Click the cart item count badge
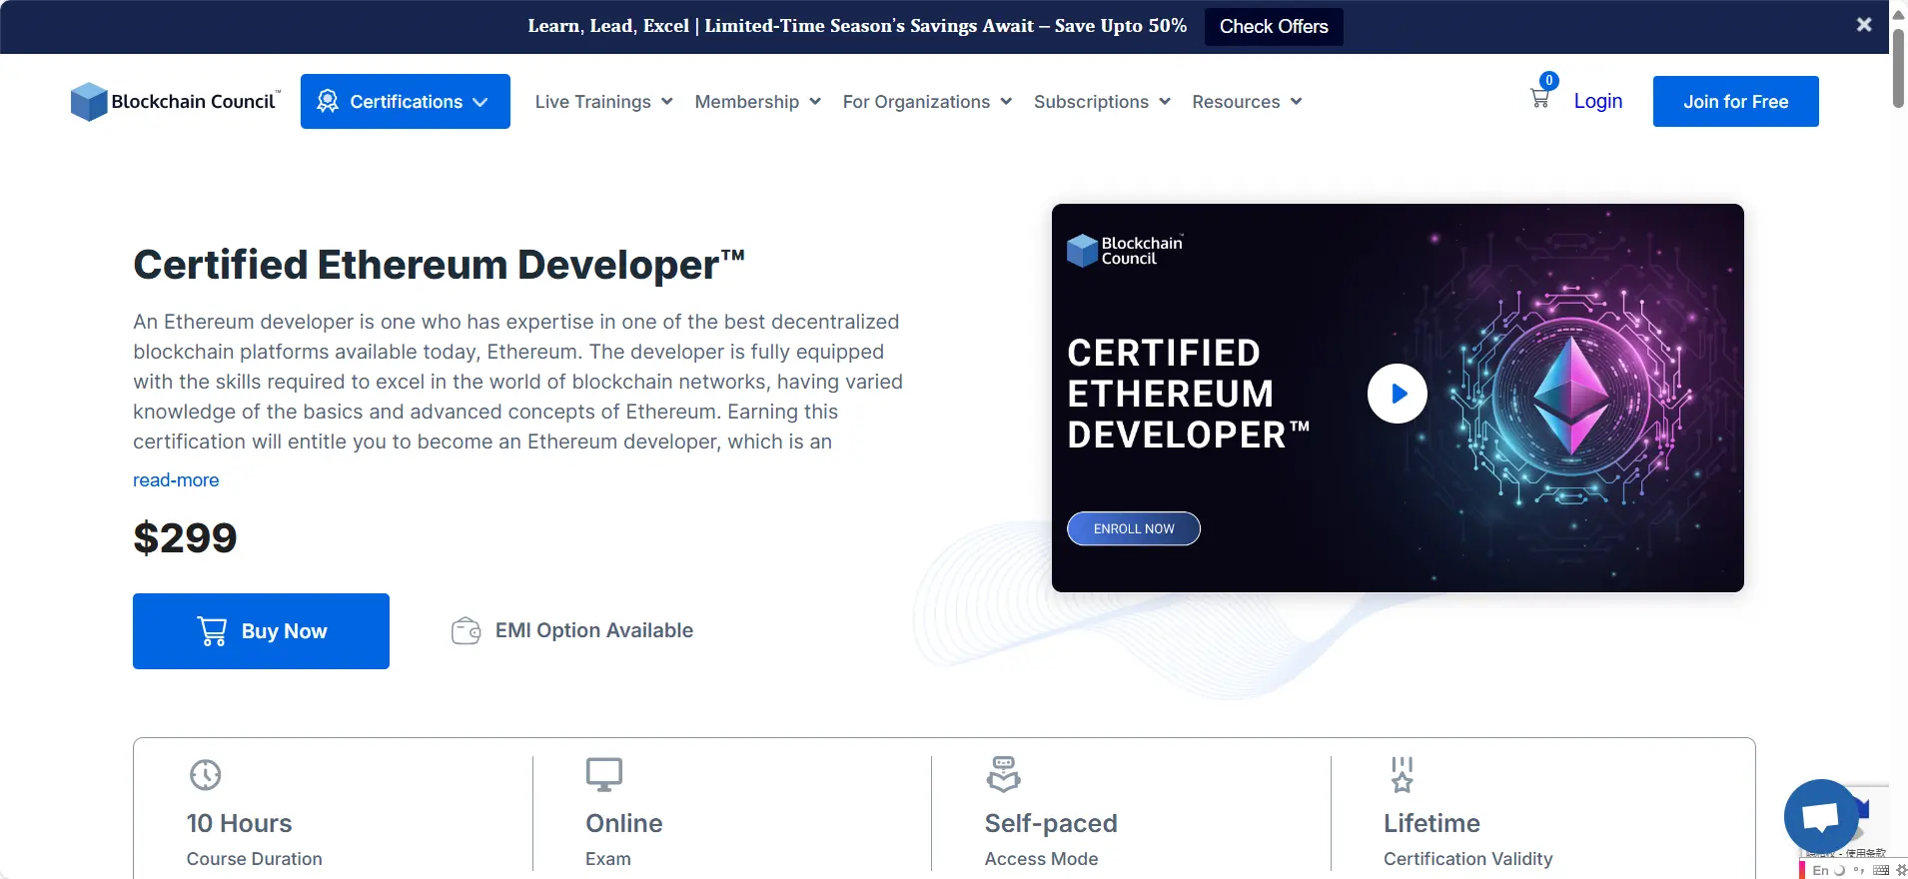Screen dimensions: 1908x879 pos(1548,81)
